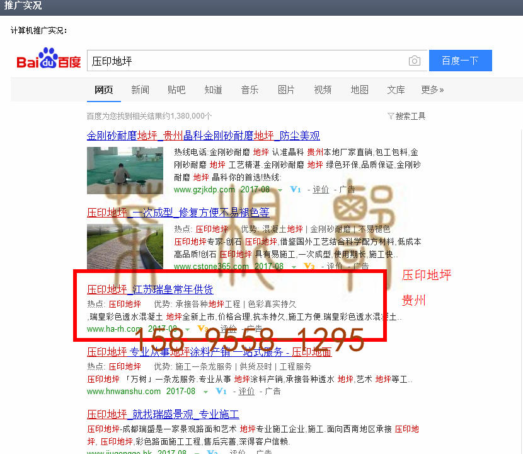Image resolution: width=523 pixels, height=454 pixels.
Task: Click the Baidu logo
Action: [49, 59]
